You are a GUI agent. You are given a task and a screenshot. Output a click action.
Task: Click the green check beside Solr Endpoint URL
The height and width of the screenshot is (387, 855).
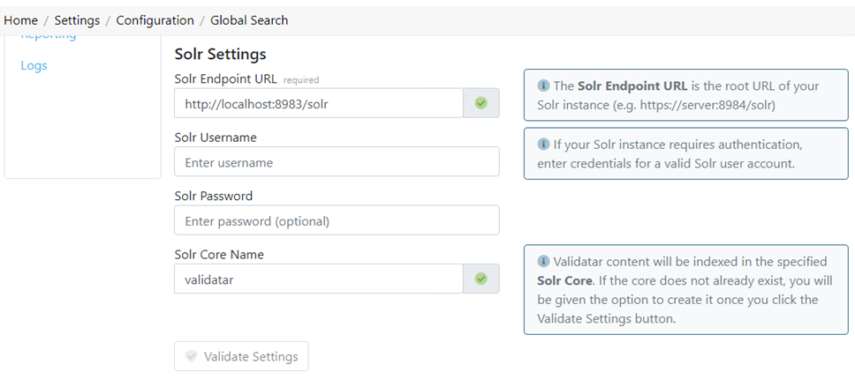(x=480, y=103)
